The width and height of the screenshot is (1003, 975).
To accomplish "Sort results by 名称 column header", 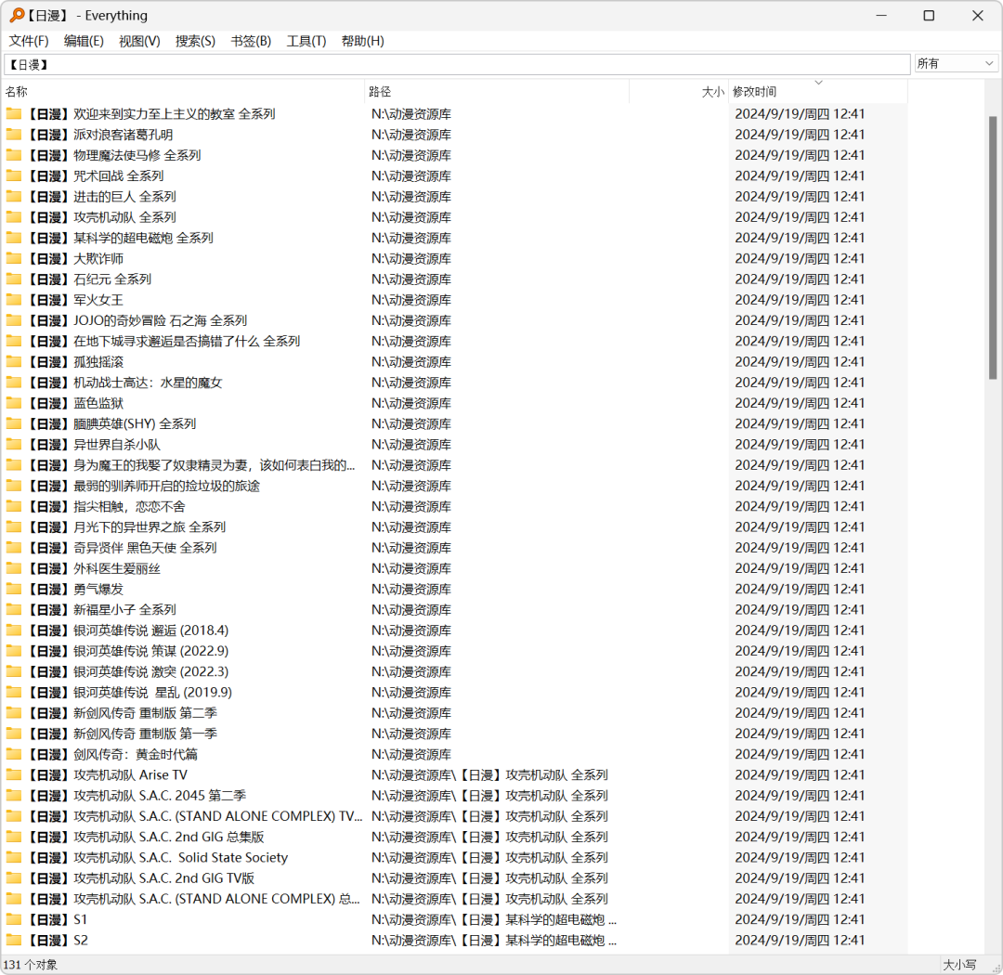I will 184,92.
